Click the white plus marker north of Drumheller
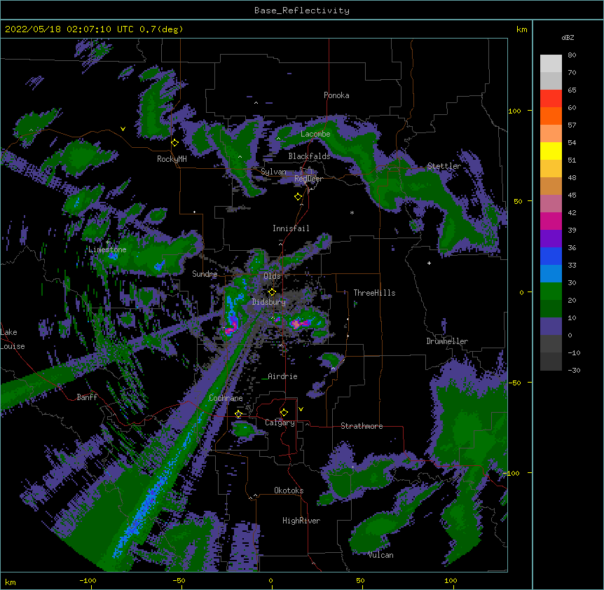 coord(429,263)
